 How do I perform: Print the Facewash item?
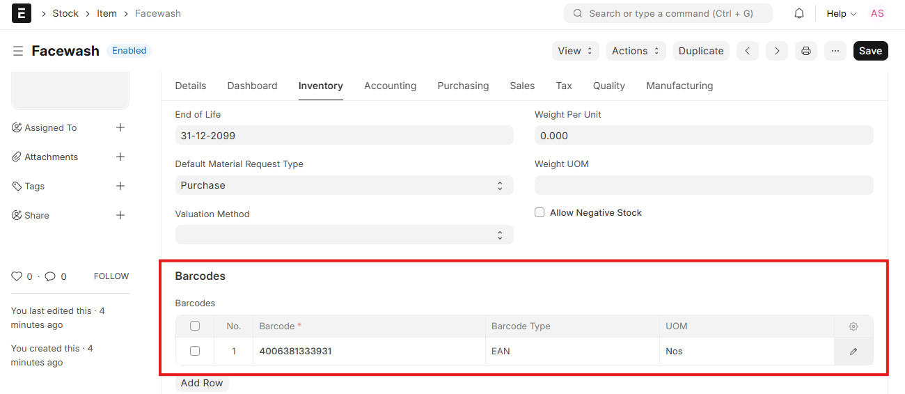pos(806,51)
